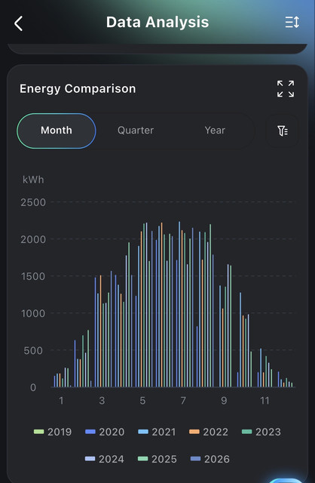Viewport: 315px width, 483px height.
Task: Toggle the 2021 legend series
Action: (x=157, y=432)
